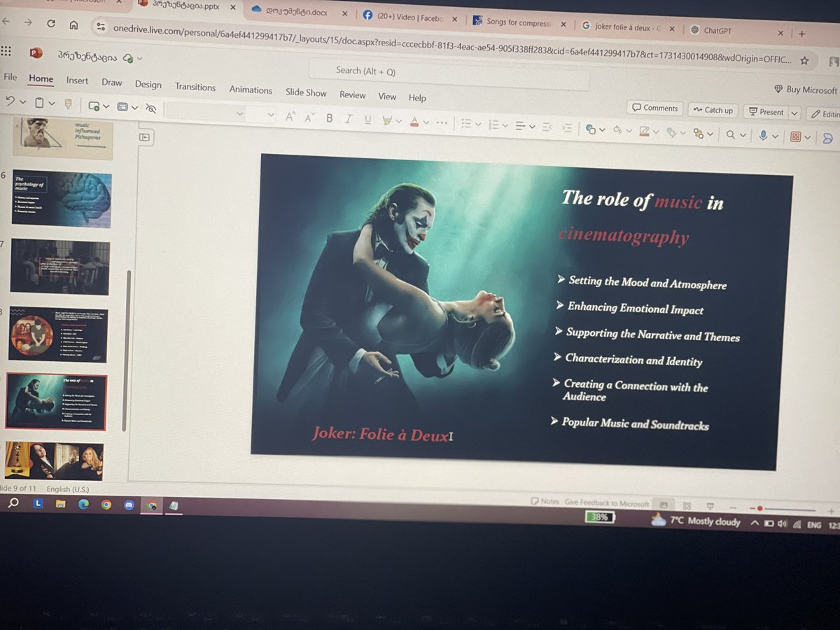
Task: Apply the text highlight color
Action: coord(387,120)
